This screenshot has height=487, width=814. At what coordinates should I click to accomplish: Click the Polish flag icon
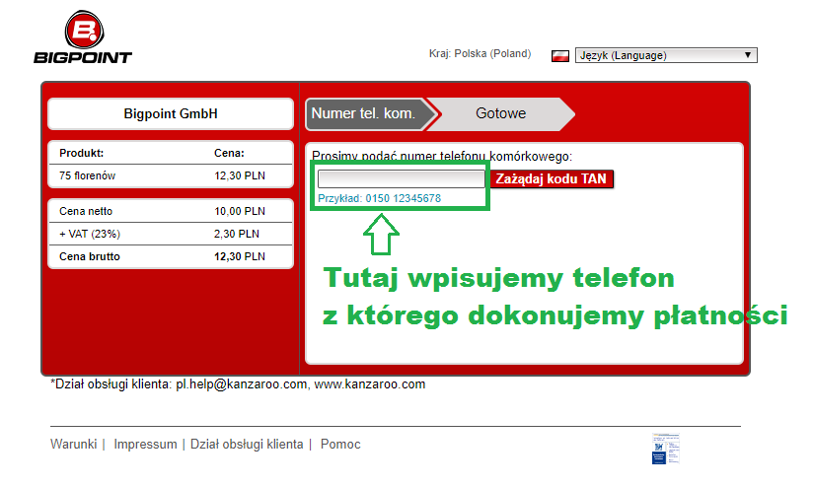click(560, 55)
